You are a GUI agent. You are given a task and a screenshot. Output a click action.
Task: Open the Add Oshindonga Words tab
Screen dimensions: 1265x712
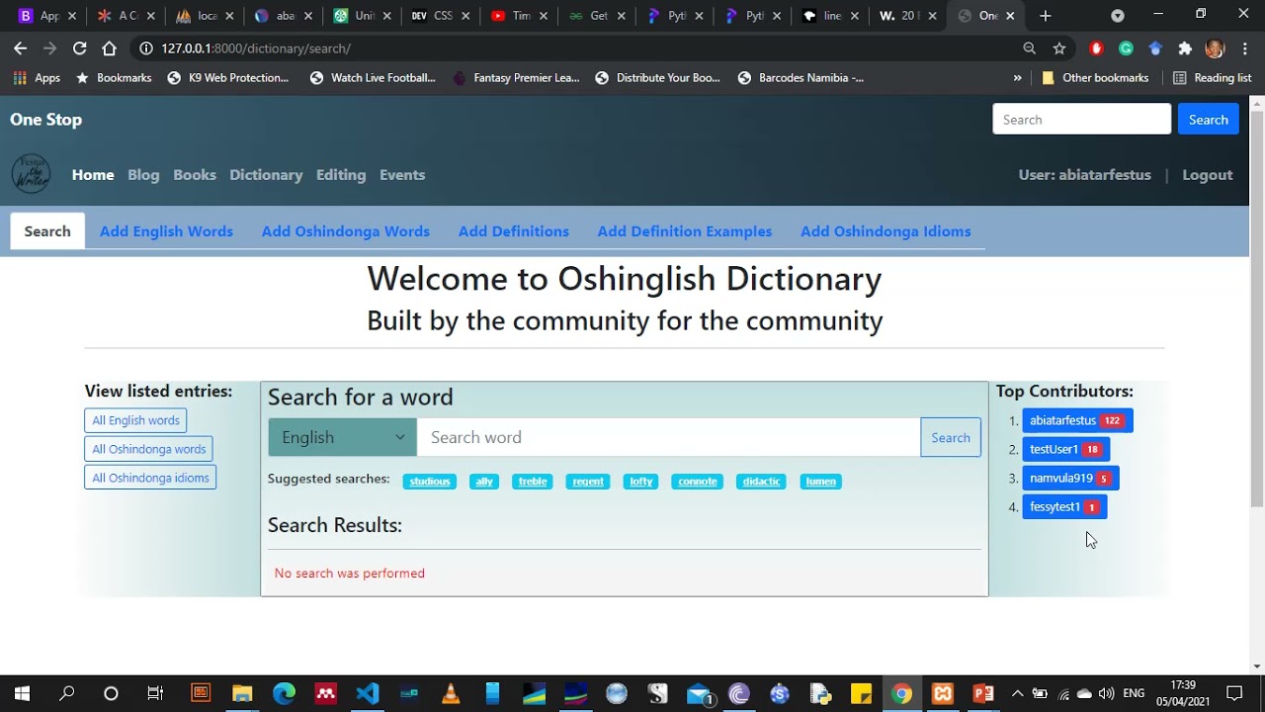point(346,231)
